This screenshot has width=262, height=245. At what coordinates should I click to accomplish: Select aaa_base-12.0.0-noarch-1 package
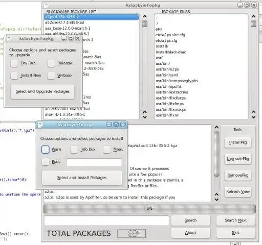pyautogui.click(x=68, y=28)
